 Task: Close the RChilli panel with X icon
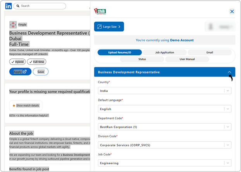click(232, 12)
